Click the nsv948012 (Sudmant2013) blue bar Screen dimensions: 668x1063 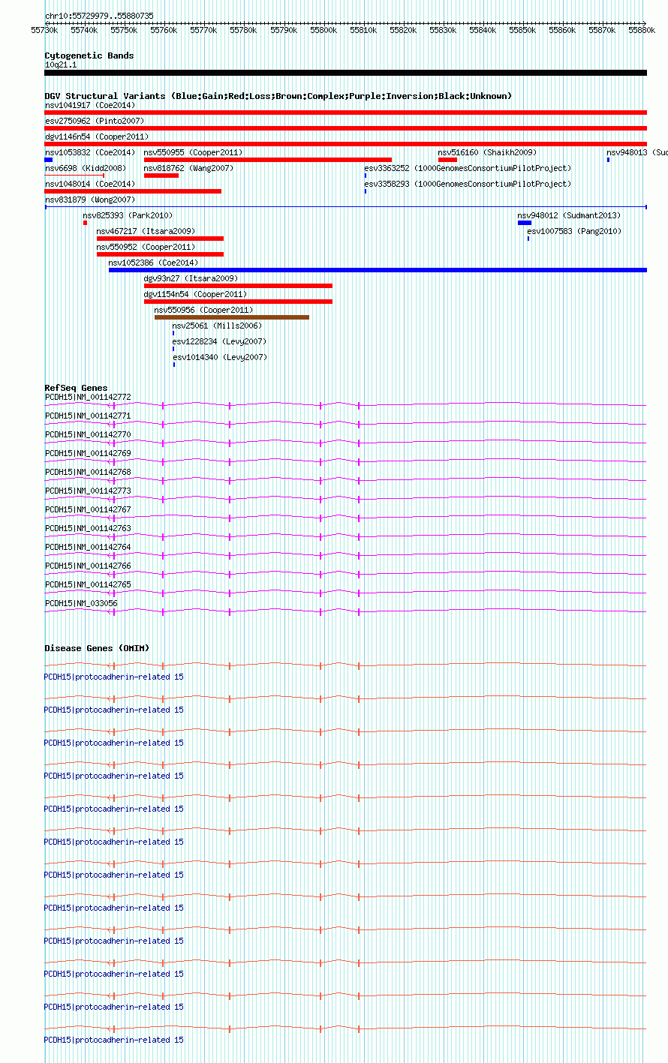coord(525,223)
